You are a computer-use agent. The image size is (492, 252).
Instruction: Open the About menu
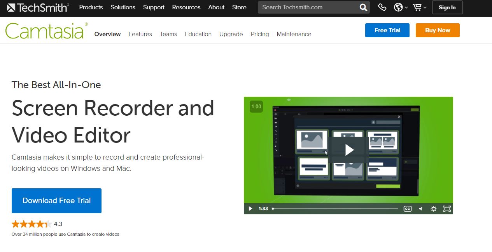[x=216, y=7]
